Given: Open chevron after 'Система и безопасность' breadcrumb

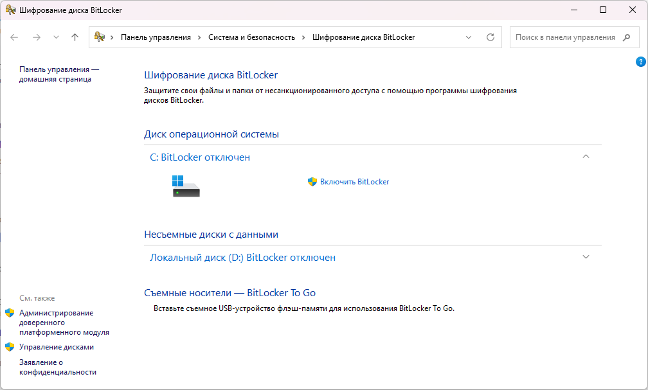Looking at the screenshot, I should pyautogui.click(x=303, y=37).
